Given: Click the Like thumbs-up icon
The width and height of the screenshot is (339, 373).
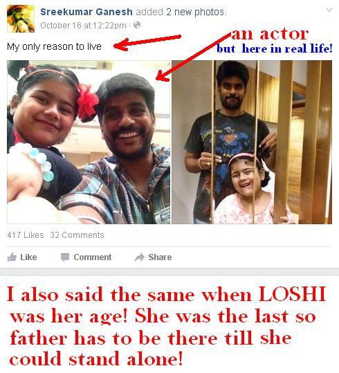Looking at the screenshot, I should click(x=12, y=257).
